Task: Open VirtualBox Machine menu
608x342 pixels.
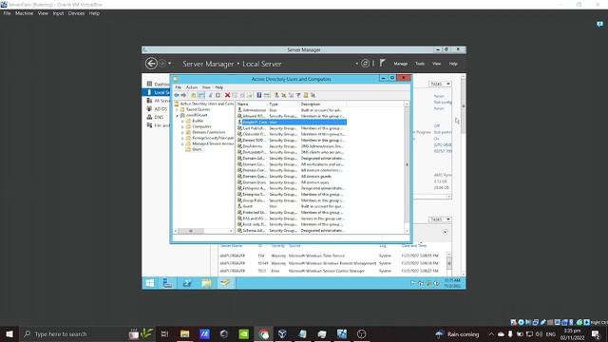Action: tap(24, 13)
